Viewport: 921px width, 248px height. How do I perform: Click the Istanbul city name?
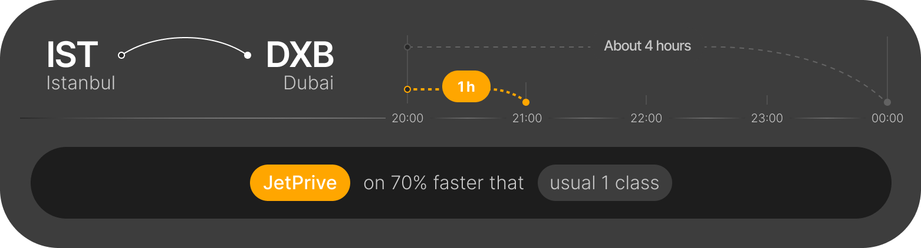pyautogui.click(x=81, y=83)
